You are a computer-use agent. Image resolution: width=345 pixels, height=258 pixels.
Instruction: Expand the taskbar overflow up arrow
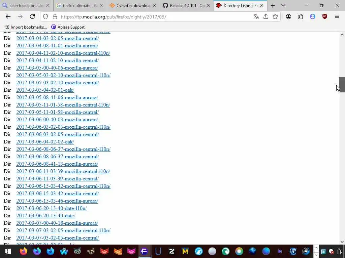tap(316, 248)
